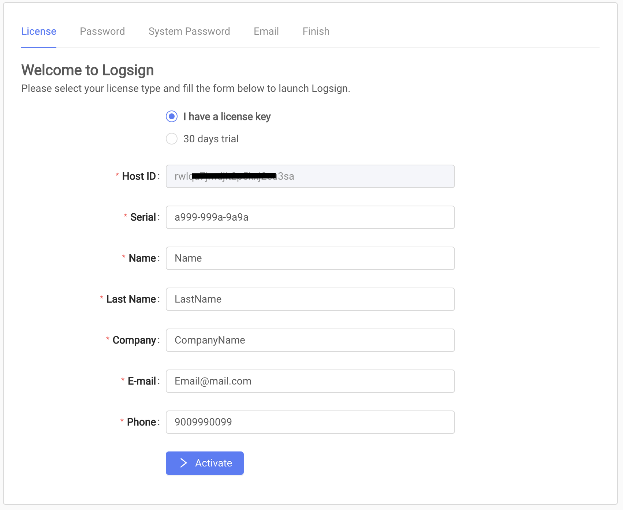The image size is (623, 510).
Task: Open the System Password tab
Action: (189, 31)
